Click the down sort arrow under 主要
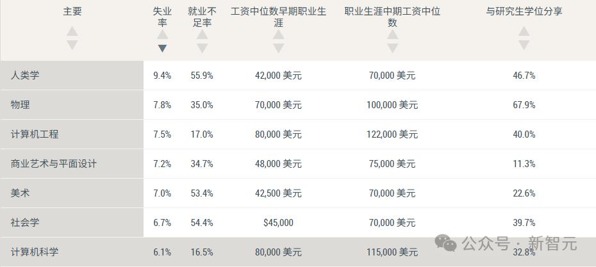596x267 pixels. click(x=72, y=45)
